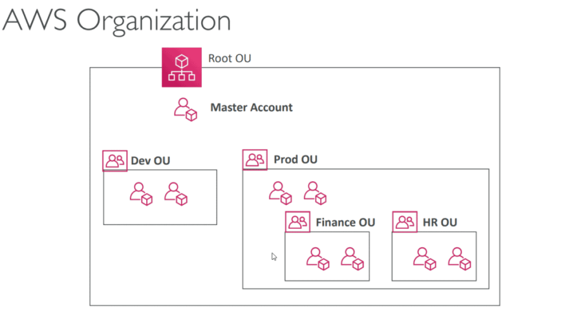Select the second account in Dev OU
Image resolution: width=569 pixels, height=311 pixels.
[176, 194]
